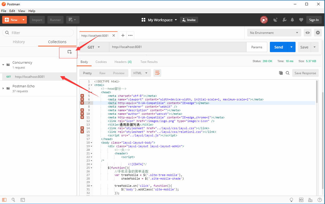Toggle sidebar visibility in status bar
This screenshot has height=204, width=325.
(4, 200)
